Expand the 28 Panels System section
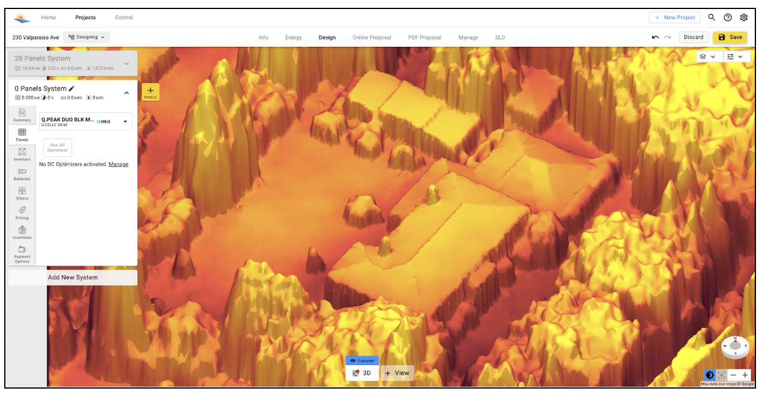765x400 pixels. [126, 63]
